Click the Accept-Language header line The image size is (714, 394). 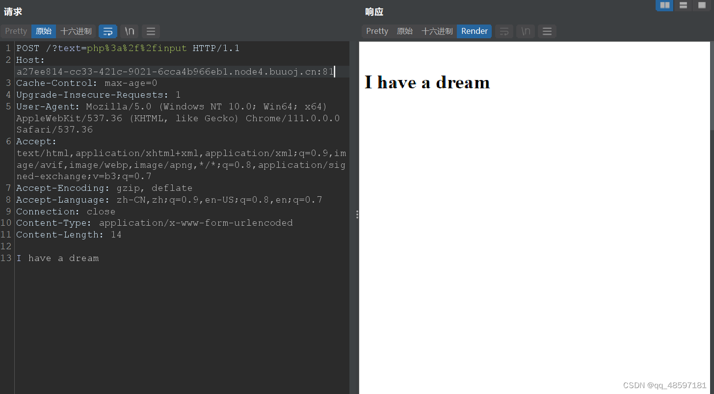169,200
